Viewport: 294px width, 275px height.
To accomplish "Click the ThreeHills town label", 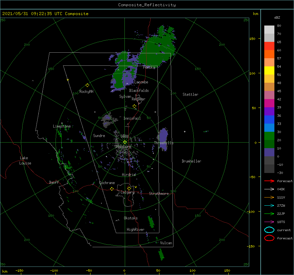I will click(x=164, y=143).
